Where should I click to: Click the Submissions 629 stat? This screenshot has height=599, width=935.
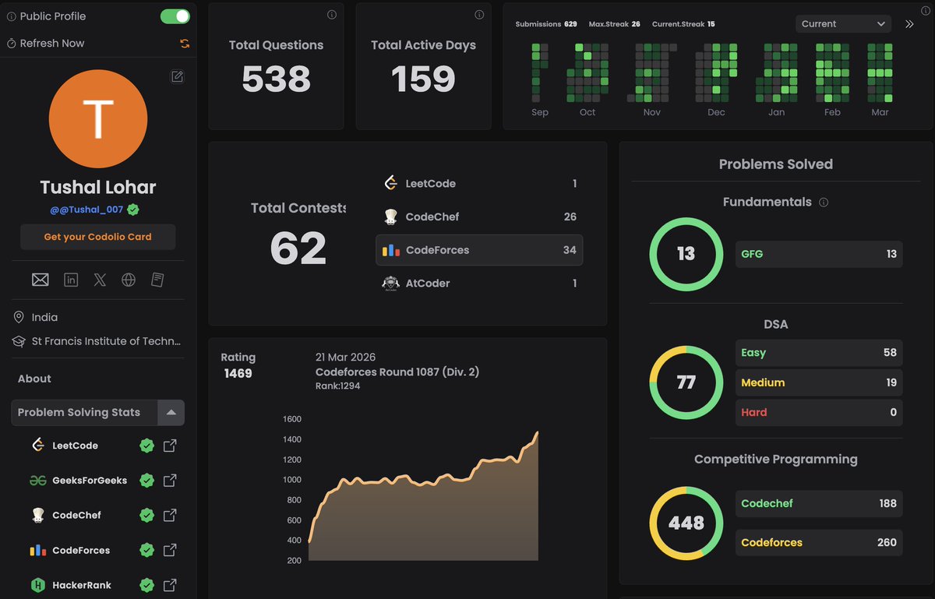546,24
